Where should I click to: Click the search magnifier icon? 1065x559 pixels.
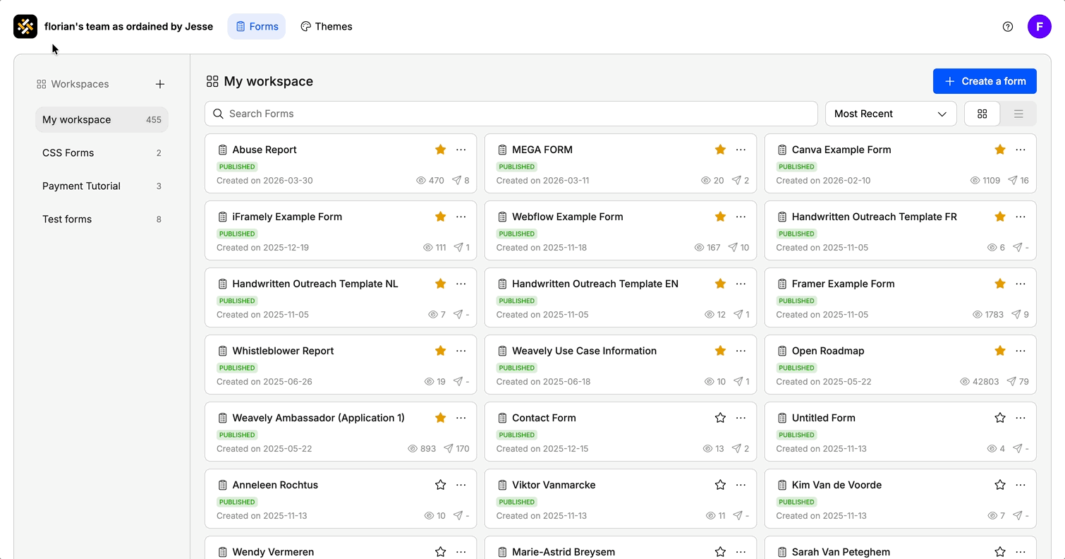tap(219, 114)
